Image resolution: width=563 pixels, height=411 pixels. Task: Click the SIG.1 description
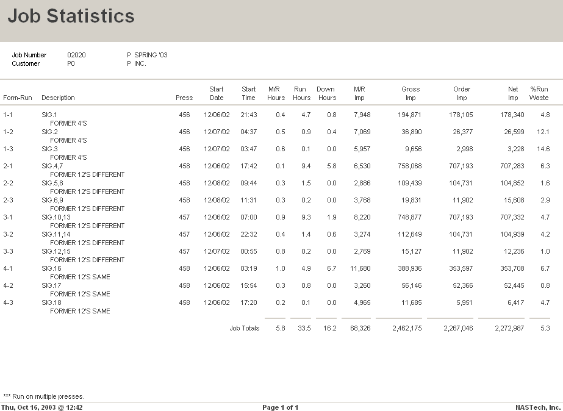49,115
